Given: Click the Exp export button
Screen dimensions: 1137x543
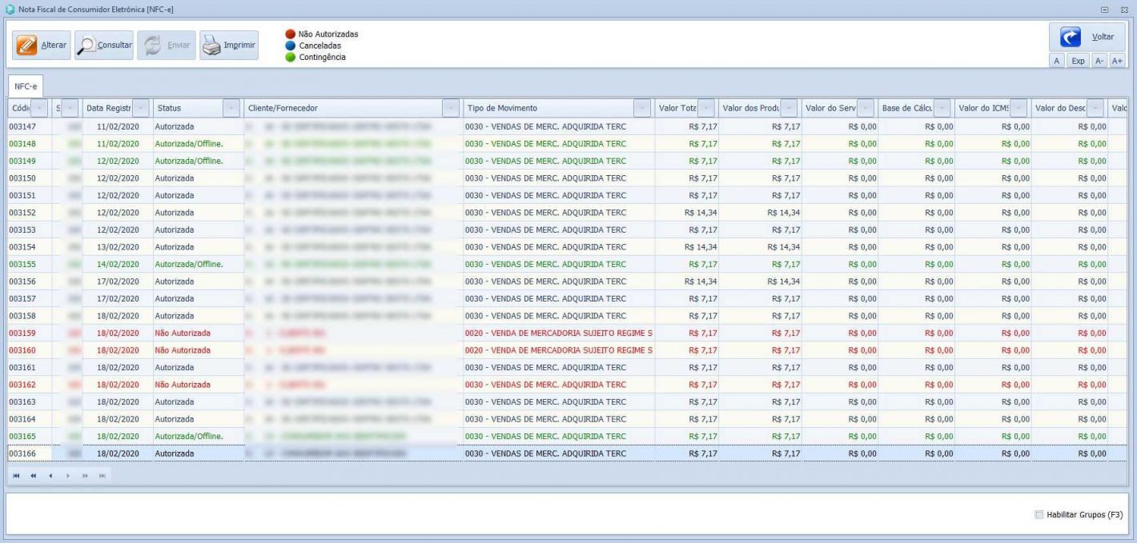Looking at the screenshot, I should coord(1079,61).
